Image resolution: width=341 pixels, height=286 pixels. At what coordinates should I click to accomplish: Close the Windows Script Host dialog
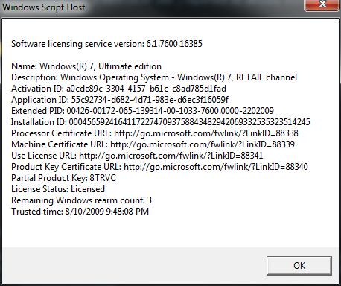[322, 5]
